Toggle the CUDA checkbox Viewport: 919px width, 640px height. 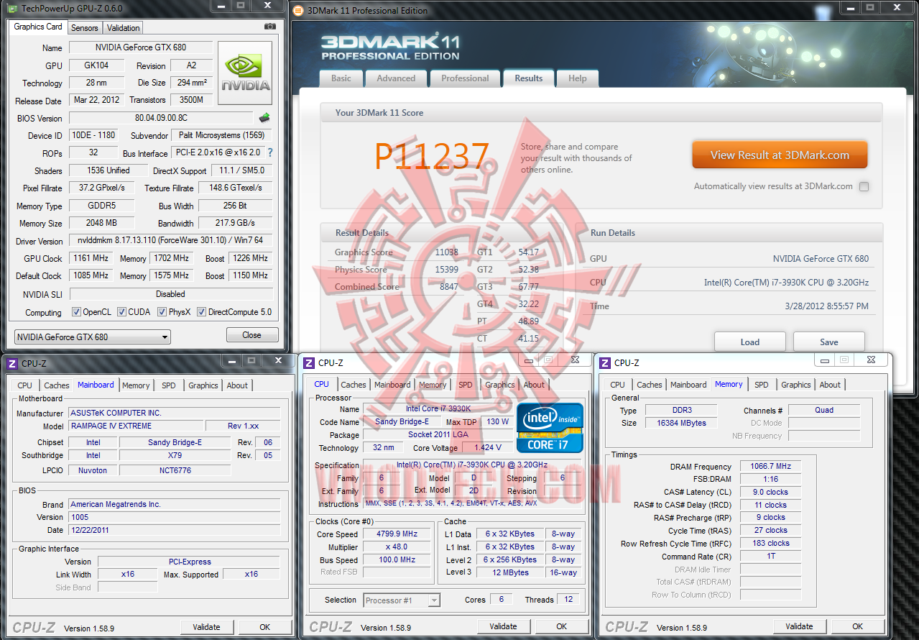click(122, 312)
